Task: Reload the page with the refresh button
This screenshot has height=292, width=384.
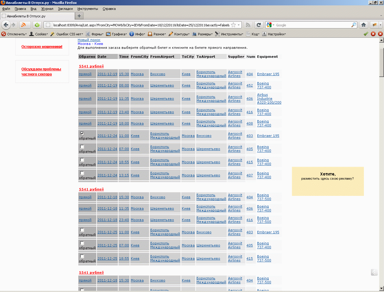Action: click(x=259, y=25)
